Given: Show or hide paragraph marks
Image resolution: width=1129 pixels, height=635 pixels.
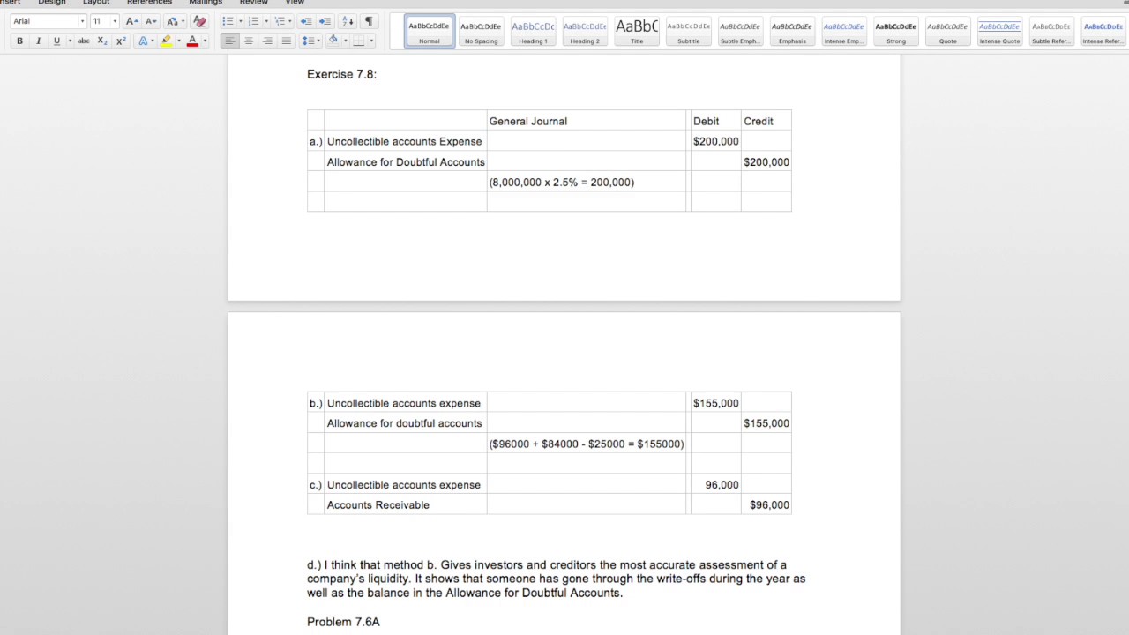Looking at the screenshot, I should point(369,21).
